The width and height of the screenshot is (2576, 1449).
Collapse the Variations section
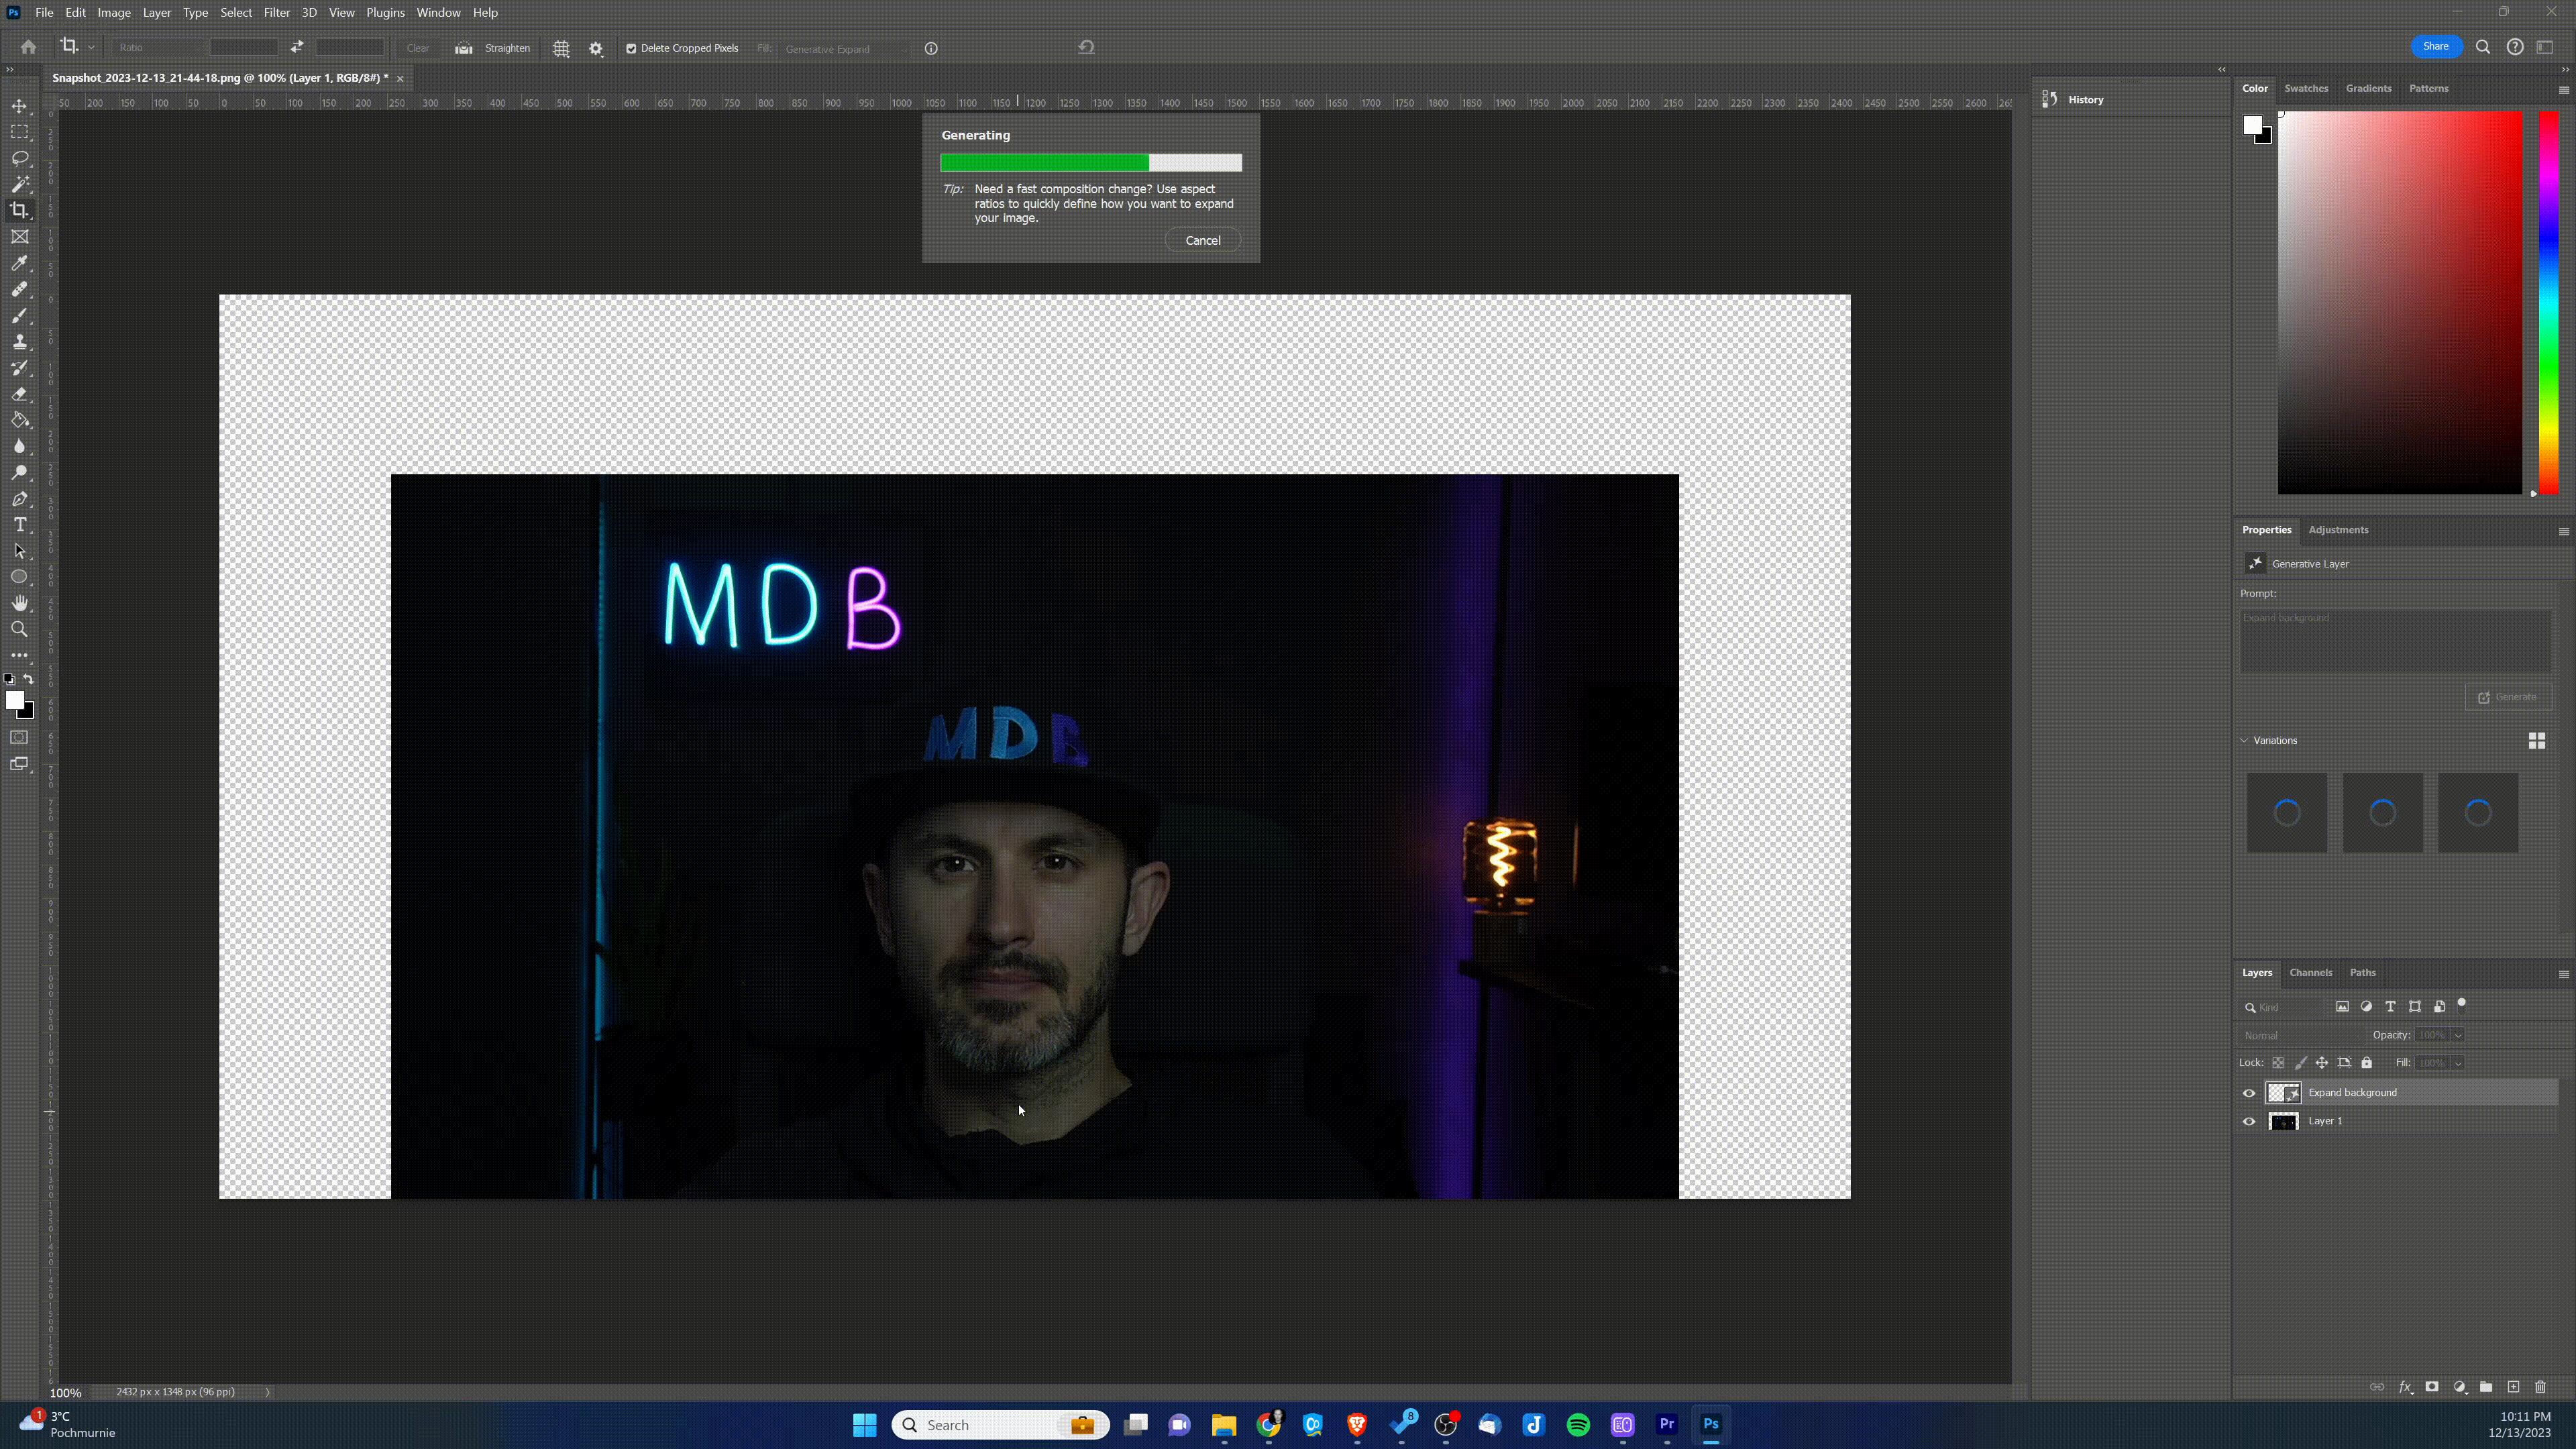tap(2244, 740)
